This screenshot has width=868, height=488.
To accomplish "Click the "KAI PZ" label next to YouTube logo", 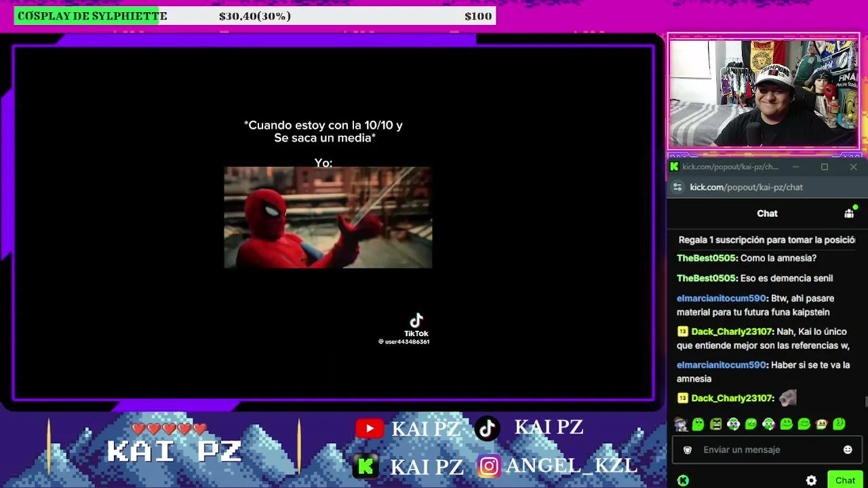I will 427,428.
